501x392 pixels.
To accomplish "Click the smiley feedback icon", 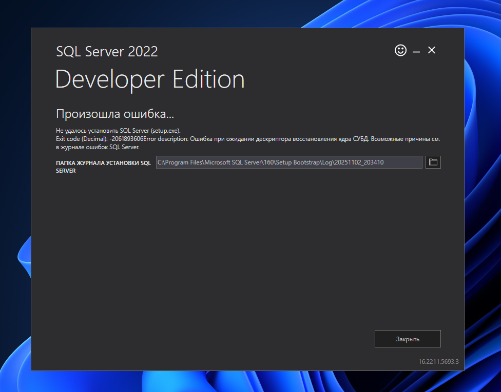I will [400, 50].
